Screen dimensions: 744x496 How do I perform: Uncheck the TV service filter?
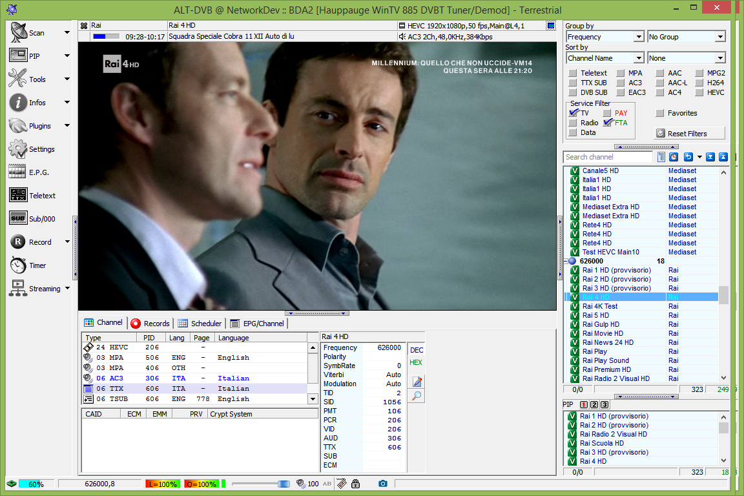point(573,113)
